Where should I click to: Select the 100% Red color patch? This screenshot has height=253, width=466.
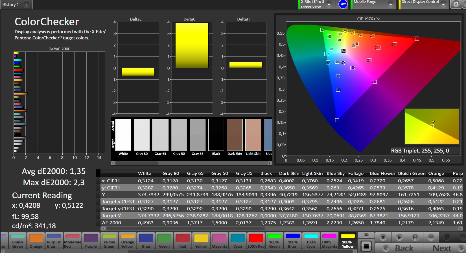[256, 241]
